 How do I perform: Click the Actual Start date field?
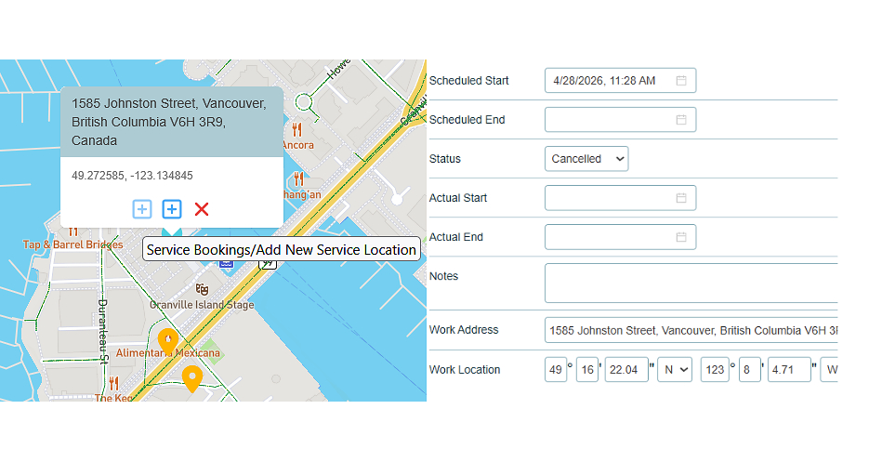pos(620,198)
